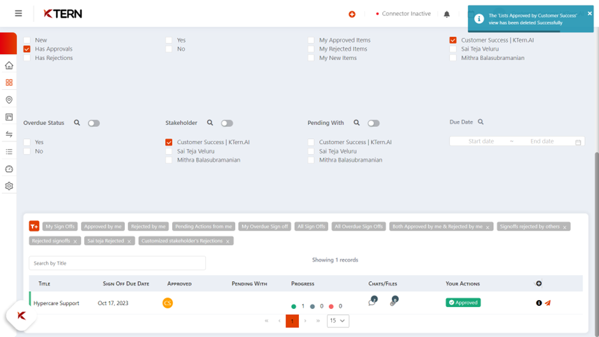Search within Overdue Status filter

(76, 123)
